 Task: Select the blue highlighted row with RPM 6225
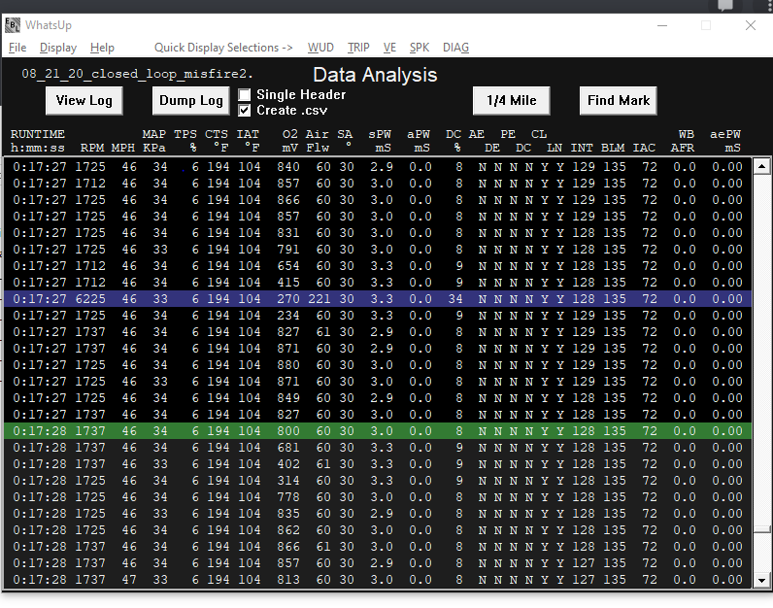coord(379,299)
